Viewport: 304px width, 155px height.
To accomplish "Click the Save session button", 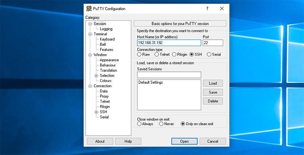I will coord(213,92).
